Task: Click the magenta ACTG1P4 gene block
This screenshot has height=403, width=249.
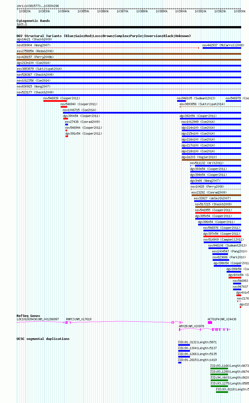Action: (x=210, y=323)
